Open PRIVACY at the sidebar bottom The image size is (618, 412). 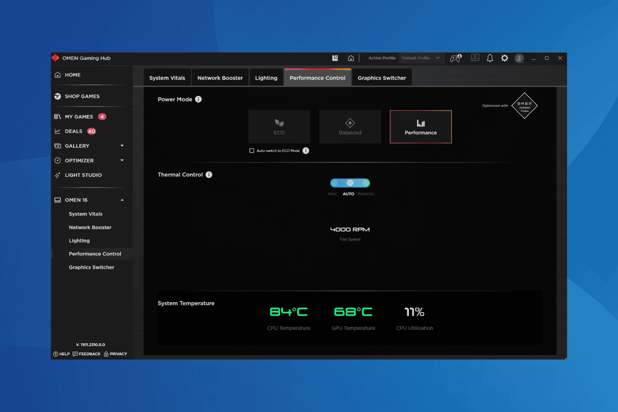coord(115,354)
